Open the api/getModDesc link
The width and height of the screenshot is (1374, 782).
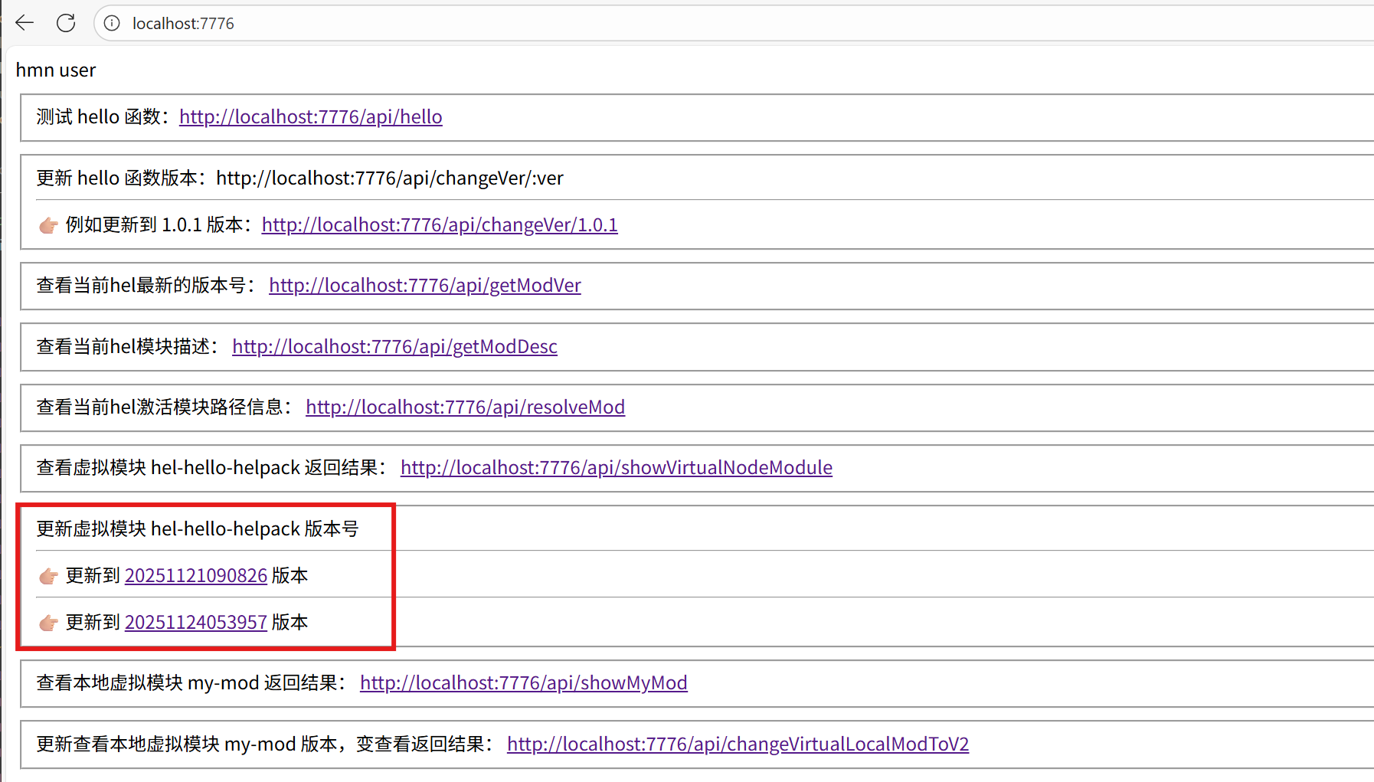(394, 346)
